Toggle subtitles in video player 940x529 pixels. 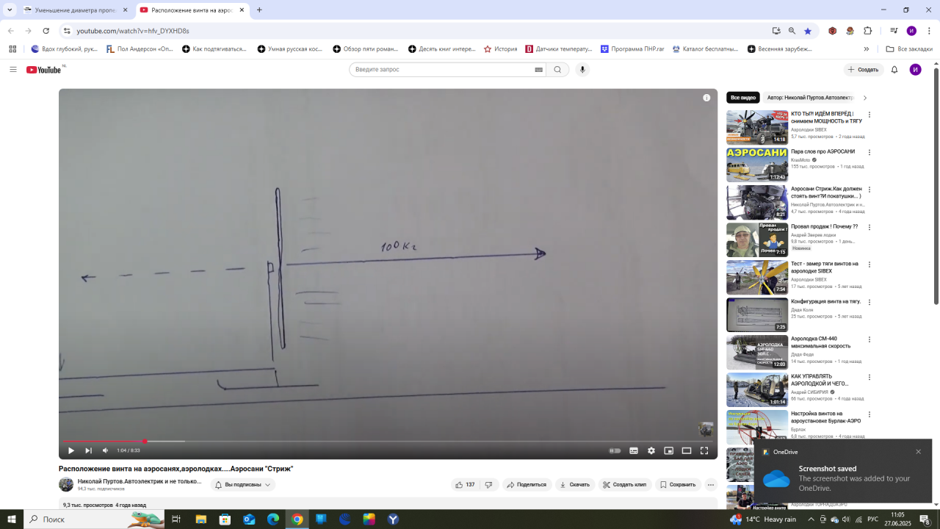coord(633,450)
